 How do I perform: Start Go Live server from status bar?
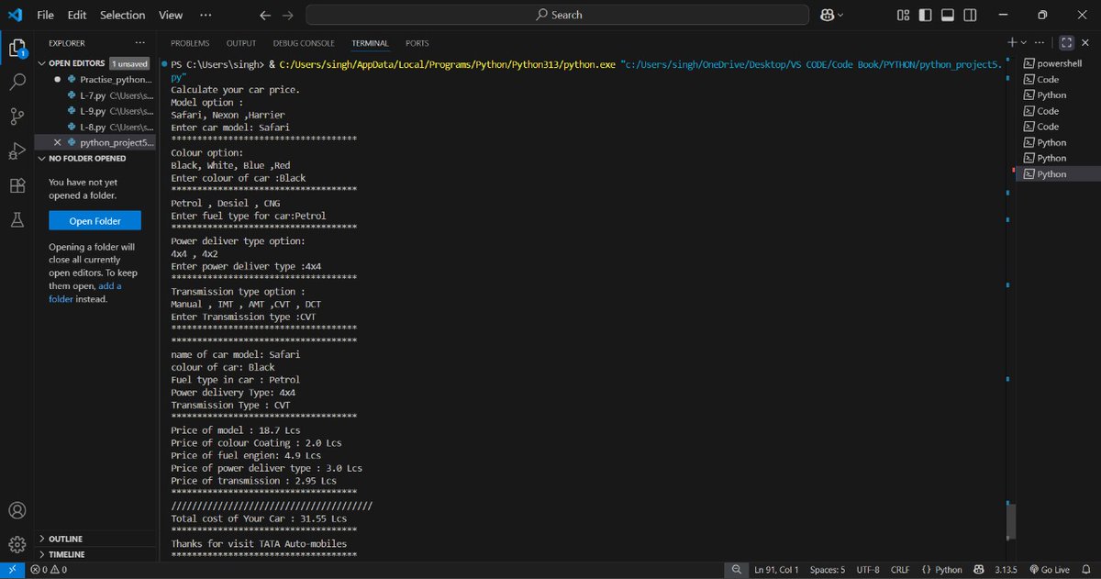click(1049, 570)
